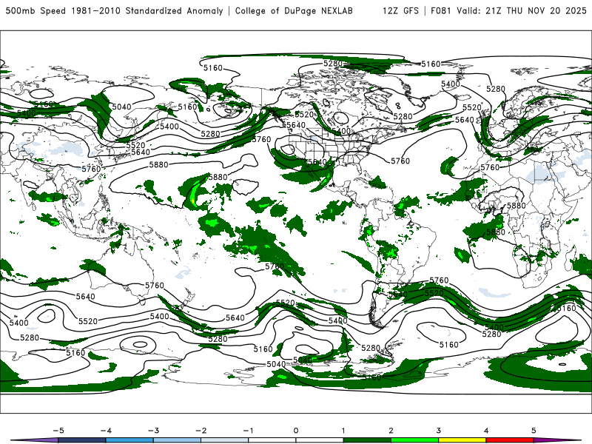Click the light blue -3 to -2 colorbar segment
The height and width of the screenshot is (444, 592).
tap(177, 440)
